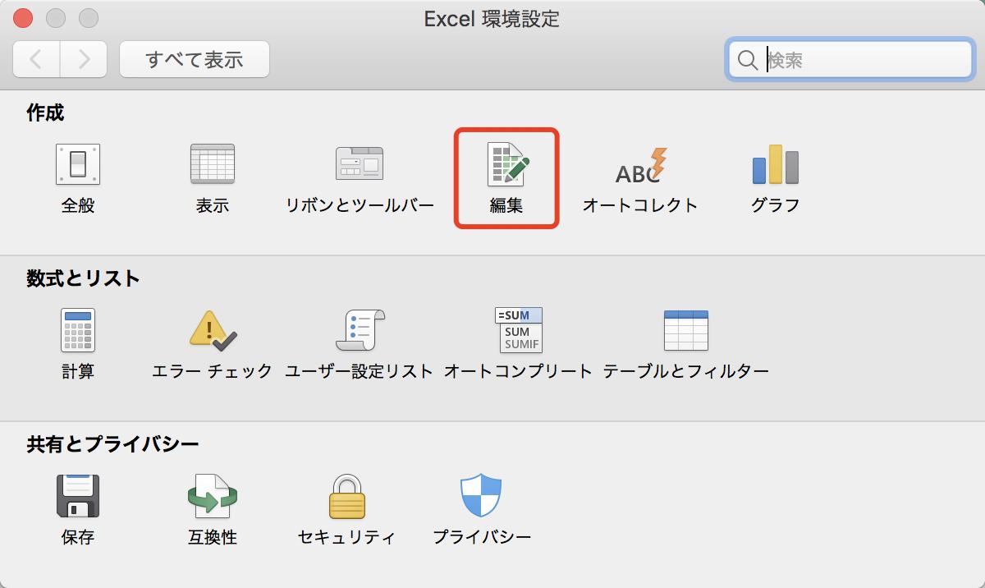Open the 互換性 (Compatibility) preferences icon
The width and height of the screenshot is (985, 588).
point(213,496)
